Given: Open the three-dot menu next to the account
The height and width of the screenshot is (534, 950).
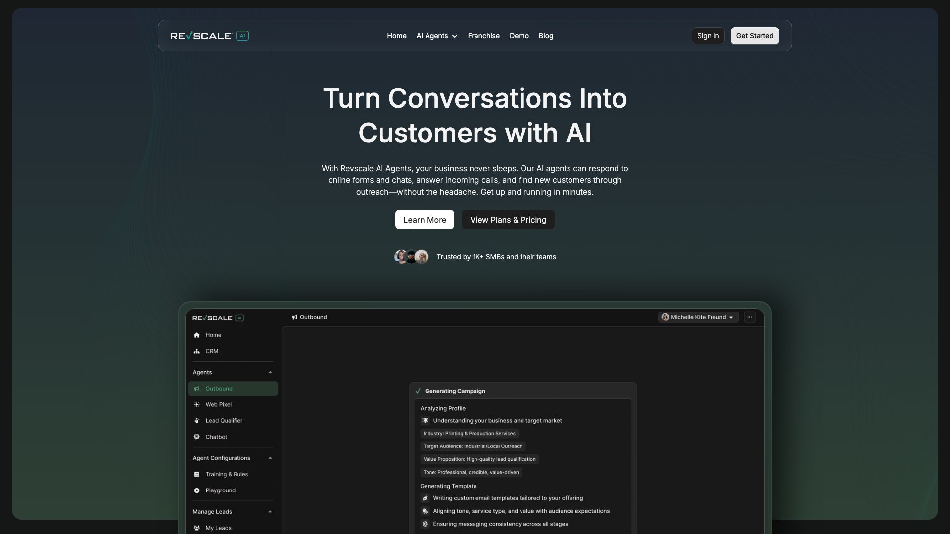Looking at the screenshot, I should [750, 317].
